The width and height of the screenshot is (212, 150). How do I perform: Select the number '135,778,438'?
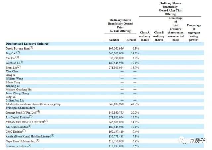(116, 136)
